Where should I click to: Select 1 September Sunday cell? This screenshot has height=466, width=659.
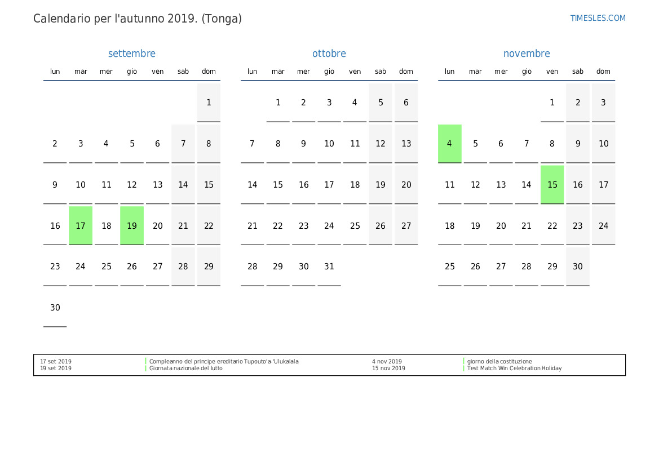(x=209, y=103)
